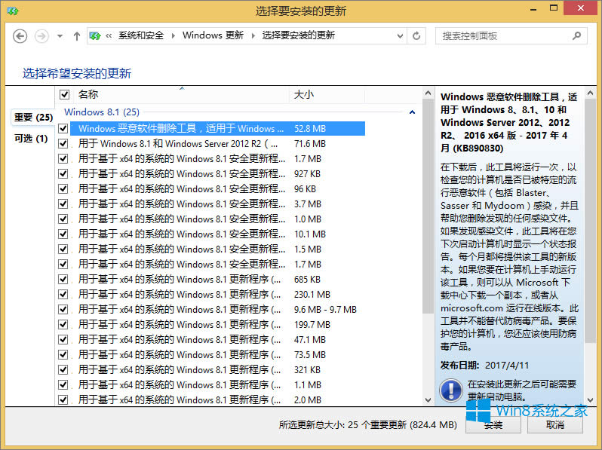Click the 取消 button
The width and height of the screenshot is (602, 450).
tap(554, 425)
